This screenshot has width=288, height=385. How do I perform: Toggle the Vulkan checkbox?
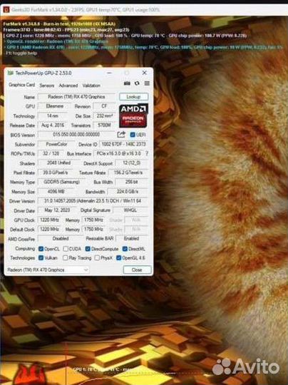(x=41, y=258)
